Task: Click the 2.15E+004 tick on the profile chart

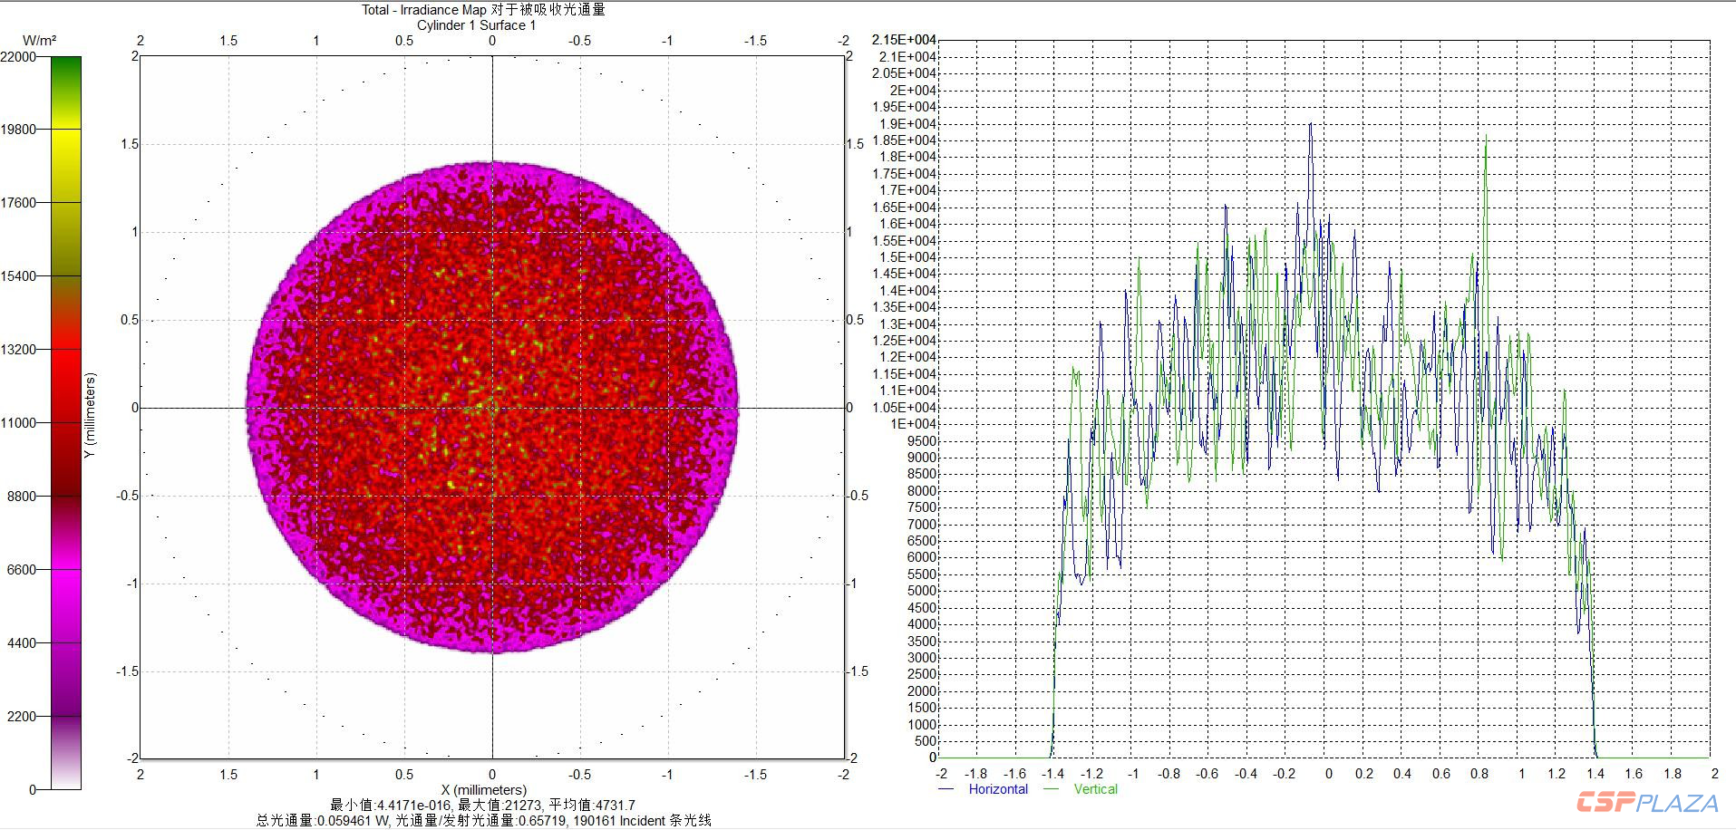Action: point(903,40)
